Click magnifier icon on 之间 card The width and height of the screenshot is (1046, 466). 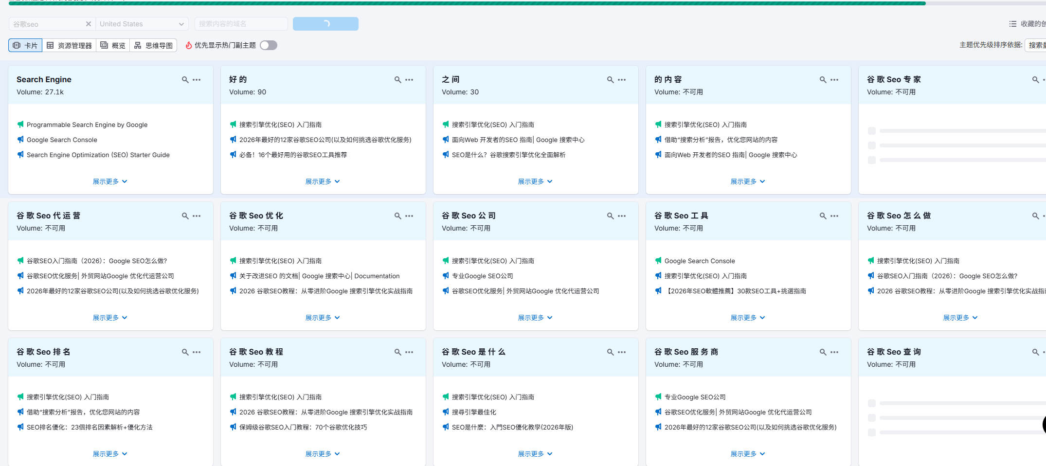[x=611, y=80]
